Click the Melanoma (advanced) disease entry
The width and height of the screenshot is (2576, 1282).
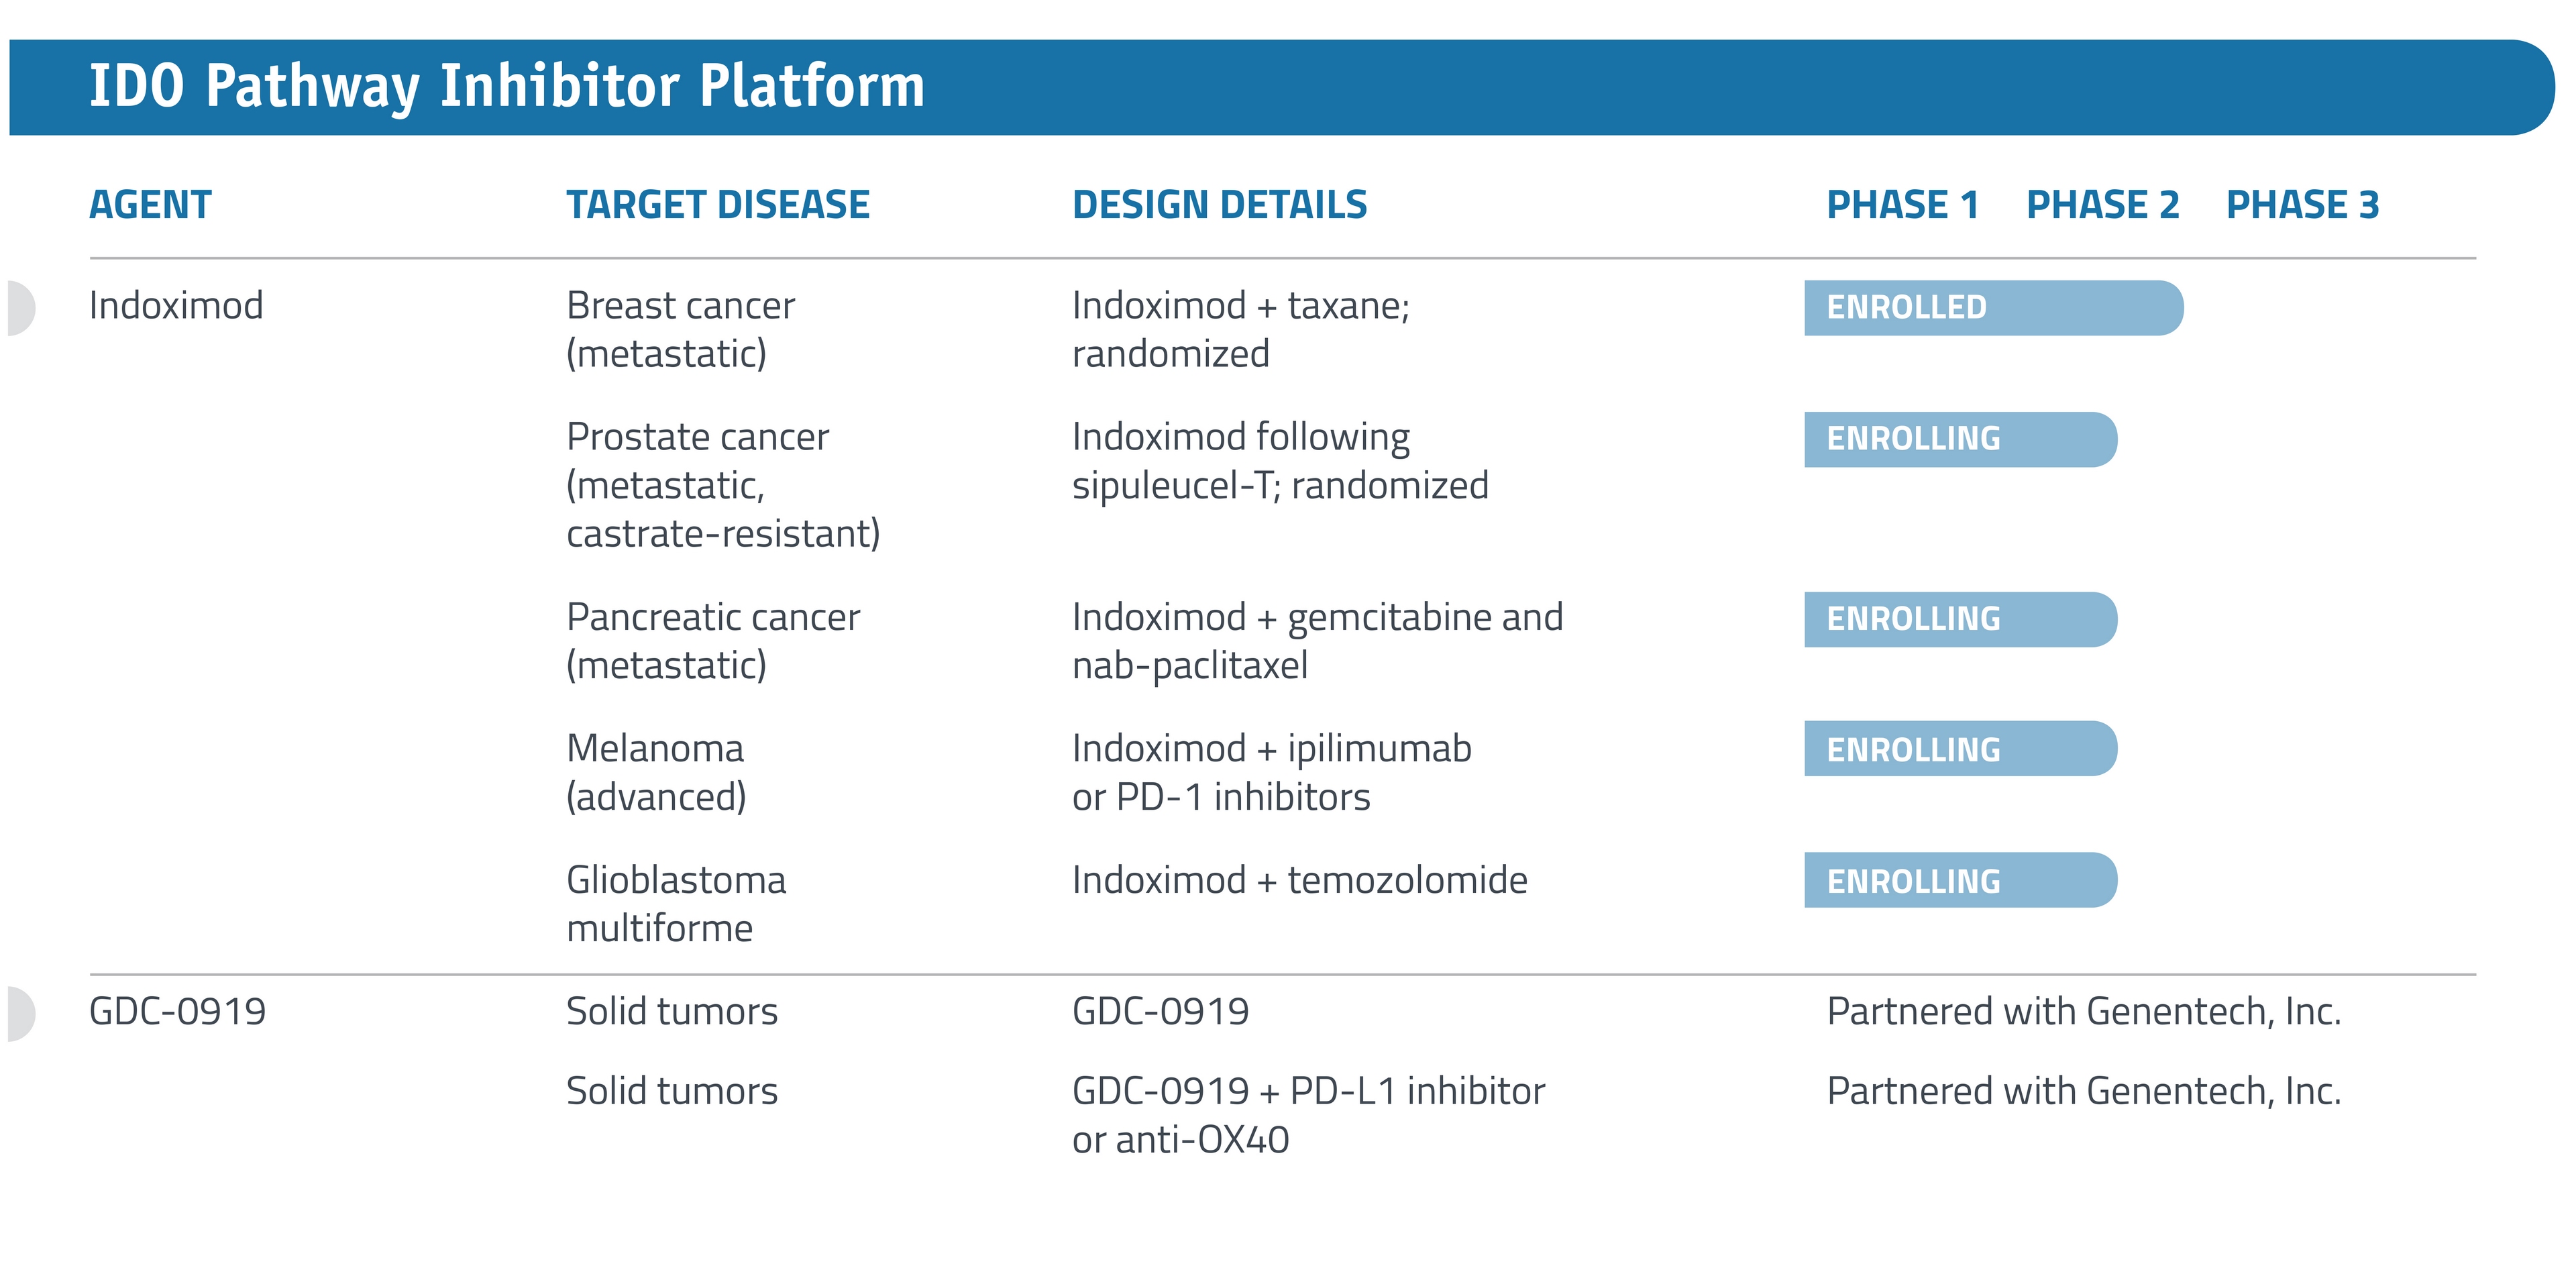tap(656, 773)
